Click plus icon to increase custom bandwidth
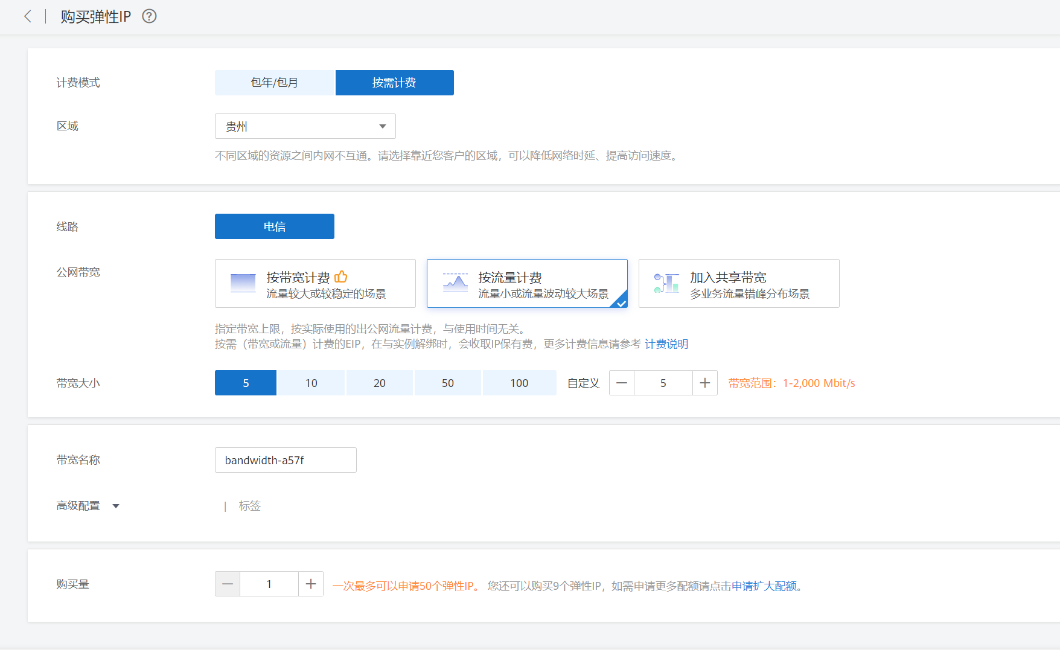Viewport: 1060px width, 658px height. tap(704, 383)
